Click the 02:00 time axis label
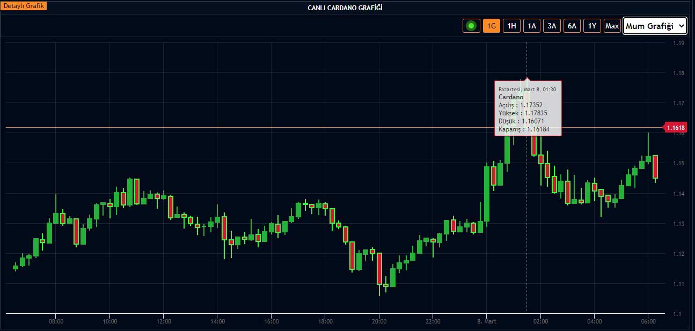The height and width of the screenshot is (331, 695). click(x=540, y=321)
